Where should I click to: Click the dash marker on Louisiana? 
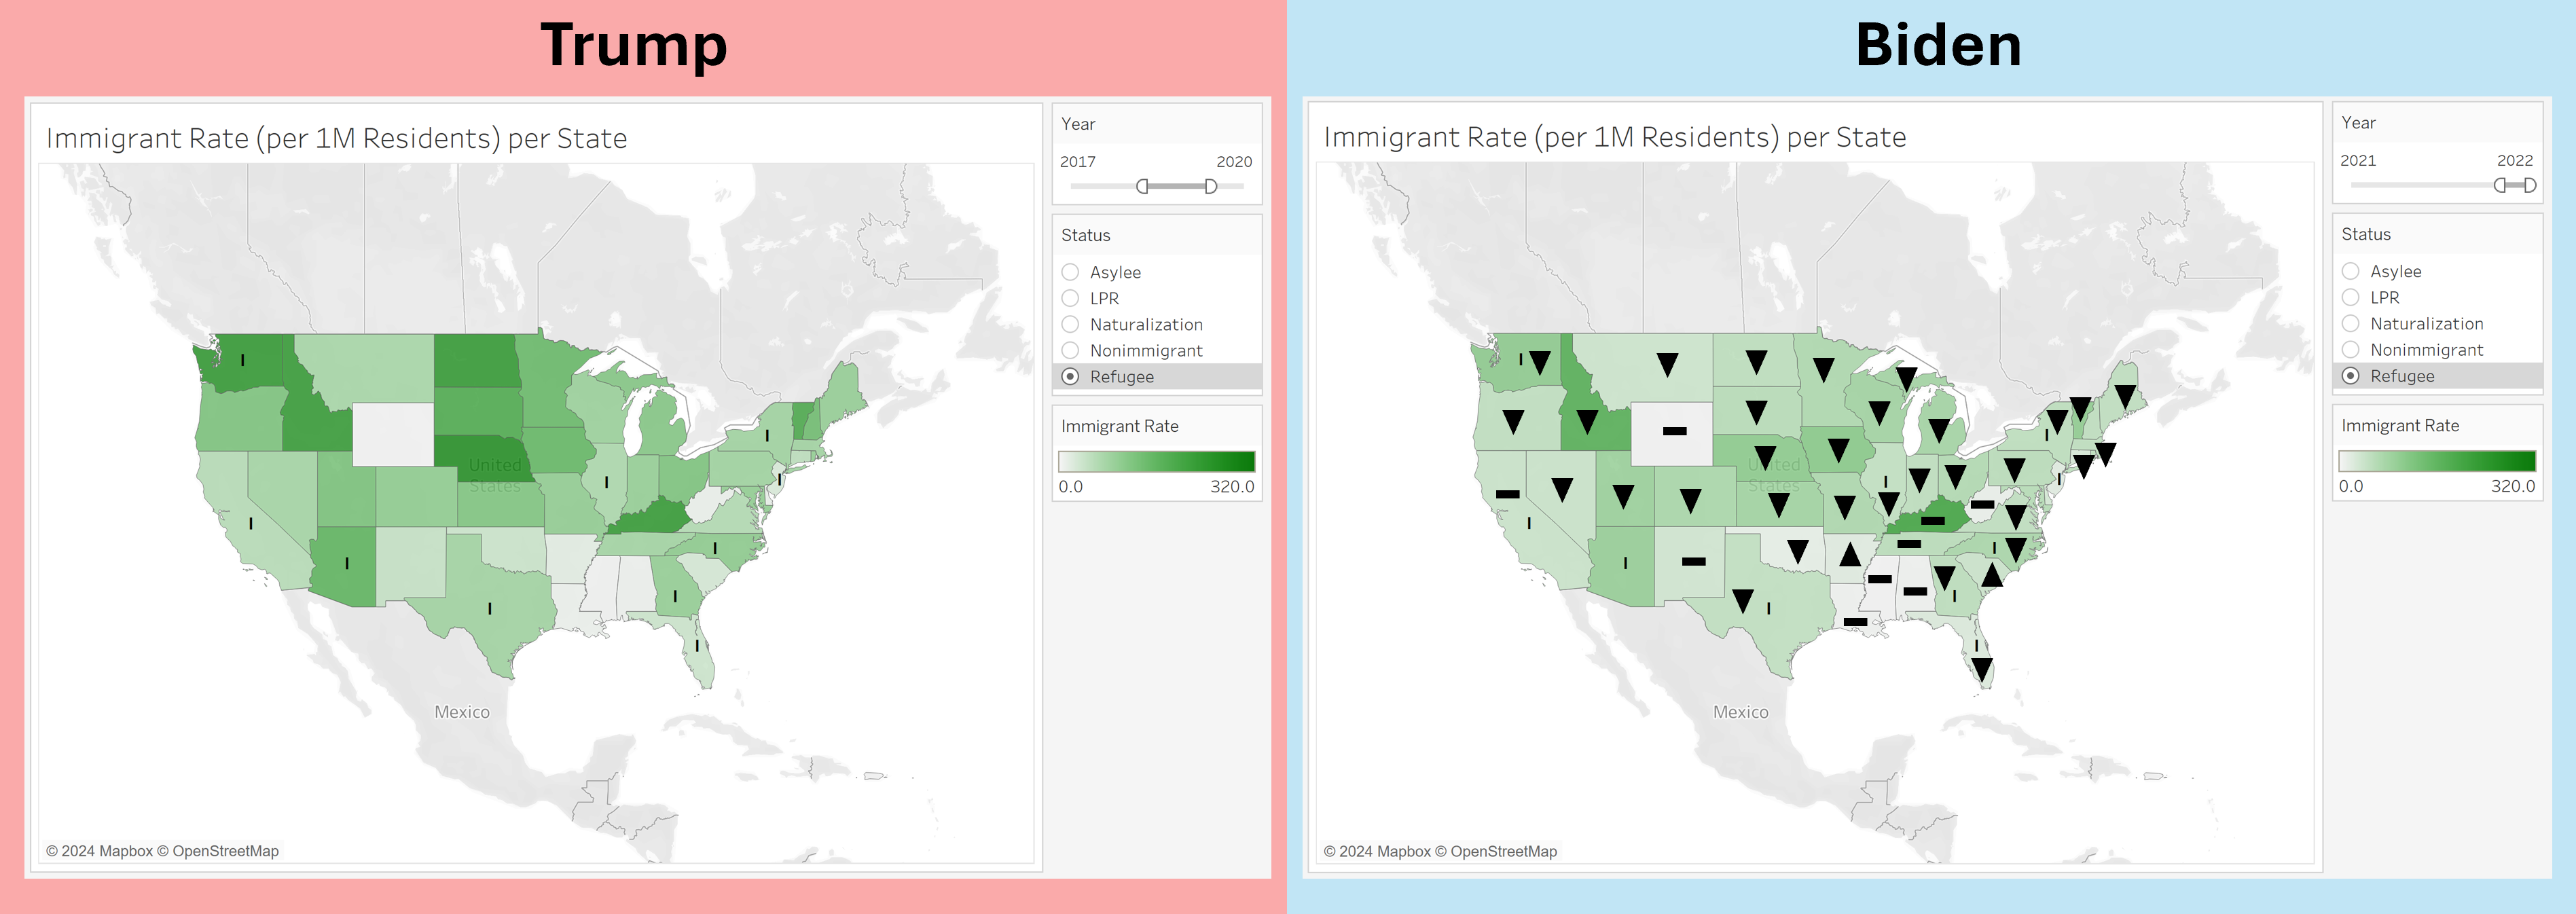coord(1855,622)
